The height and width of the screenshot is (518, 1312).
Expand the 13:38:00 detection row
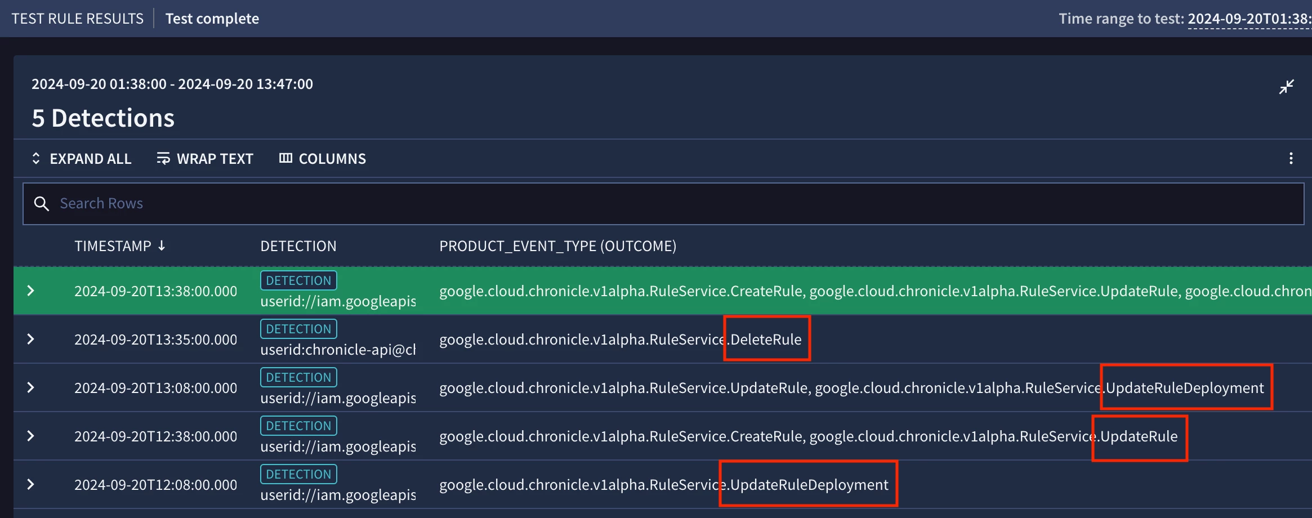pos(31,291)
